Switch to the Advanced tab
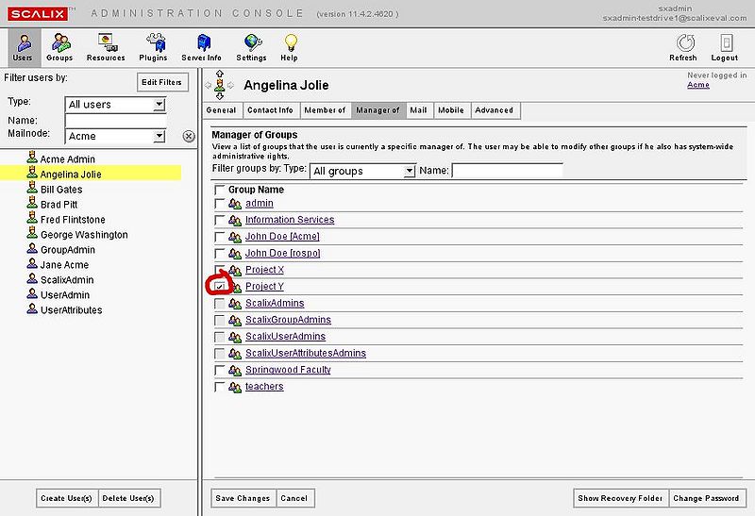 494,110
